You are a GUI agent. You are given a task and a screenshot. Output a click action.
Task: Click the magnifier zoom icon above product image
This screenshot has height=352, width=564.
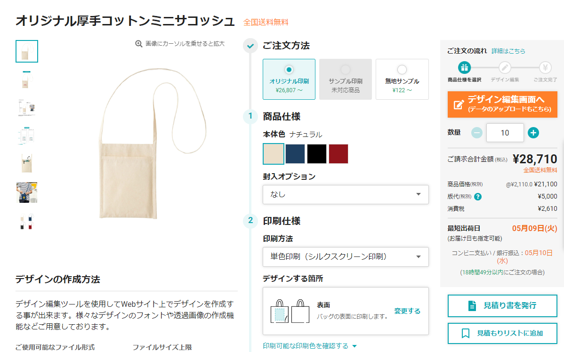[139, 44]
